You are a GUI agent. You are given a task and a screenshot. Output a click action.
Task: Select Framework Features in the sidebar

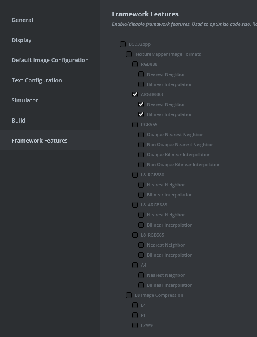[x=40, y=141]
